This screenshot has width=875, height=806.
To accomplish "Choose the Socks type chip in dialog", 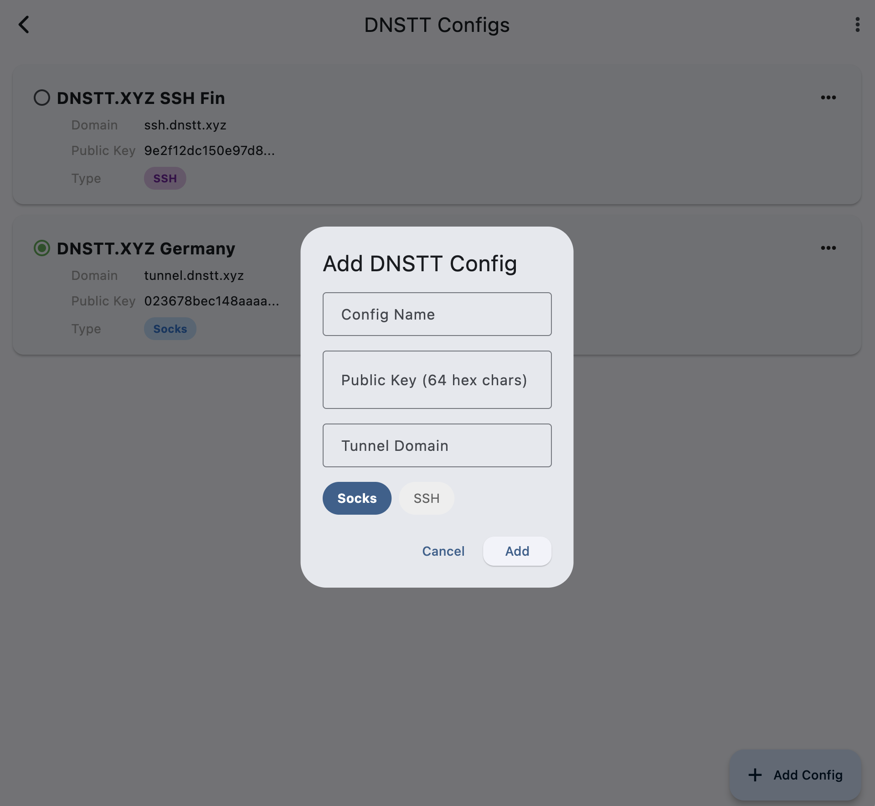I will (x=357, y=498).
